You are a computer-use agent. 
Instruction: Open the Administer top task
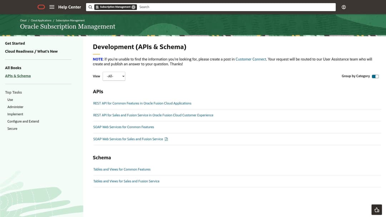pyautogui.click(x=15, y=107)
